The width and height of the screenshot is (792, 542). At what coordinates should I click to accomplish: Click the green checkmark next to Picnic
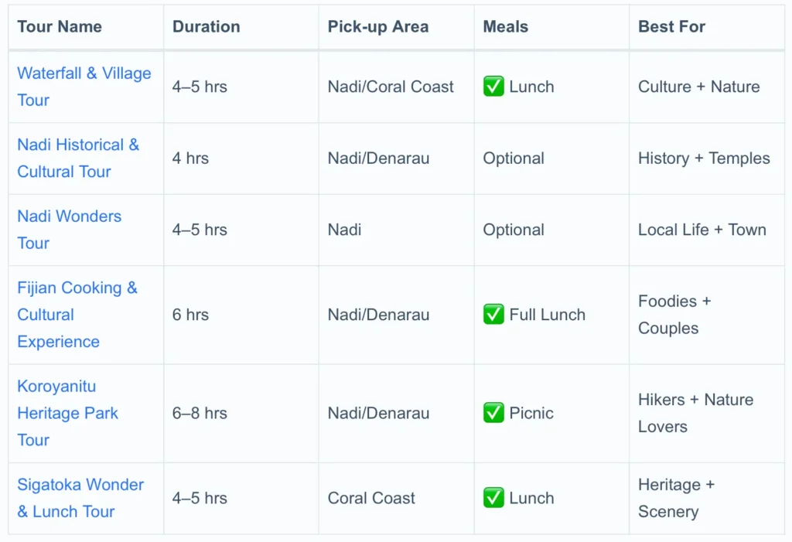click(493, 413)
